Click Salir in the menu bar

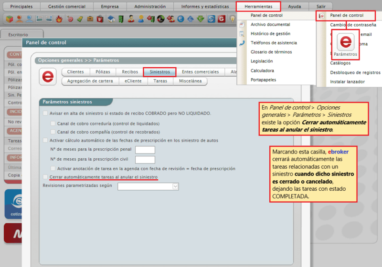[321, 7]
